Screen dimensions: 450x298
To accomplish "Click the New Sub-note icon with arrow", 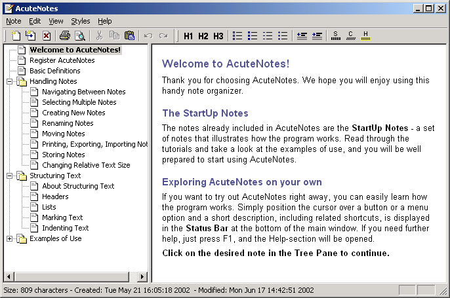I will pyautogui.click(x=31, y=36).
